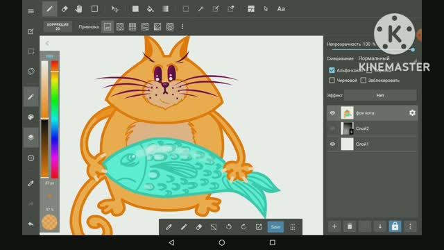Open color palette from left sidebar

click(31, 117)
